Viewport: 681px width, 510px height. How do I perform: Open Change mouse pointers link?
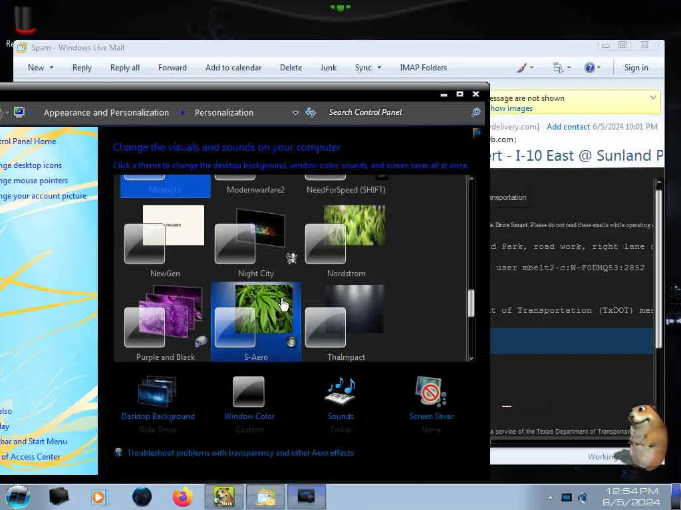(x=34, y=181)
